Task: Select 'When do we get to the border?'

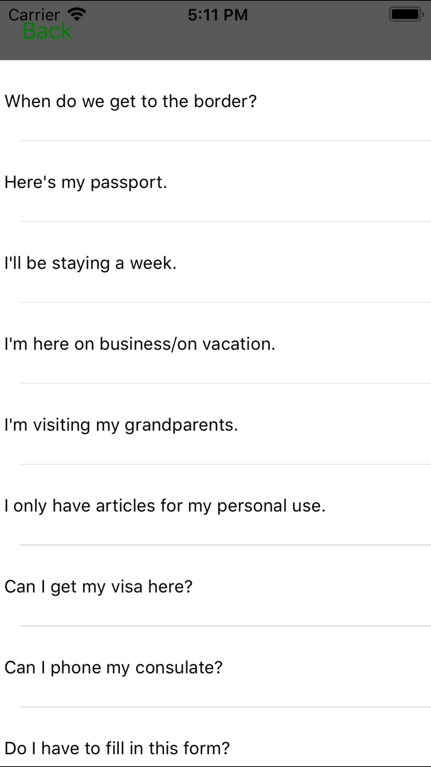Action: click(215, 101)
